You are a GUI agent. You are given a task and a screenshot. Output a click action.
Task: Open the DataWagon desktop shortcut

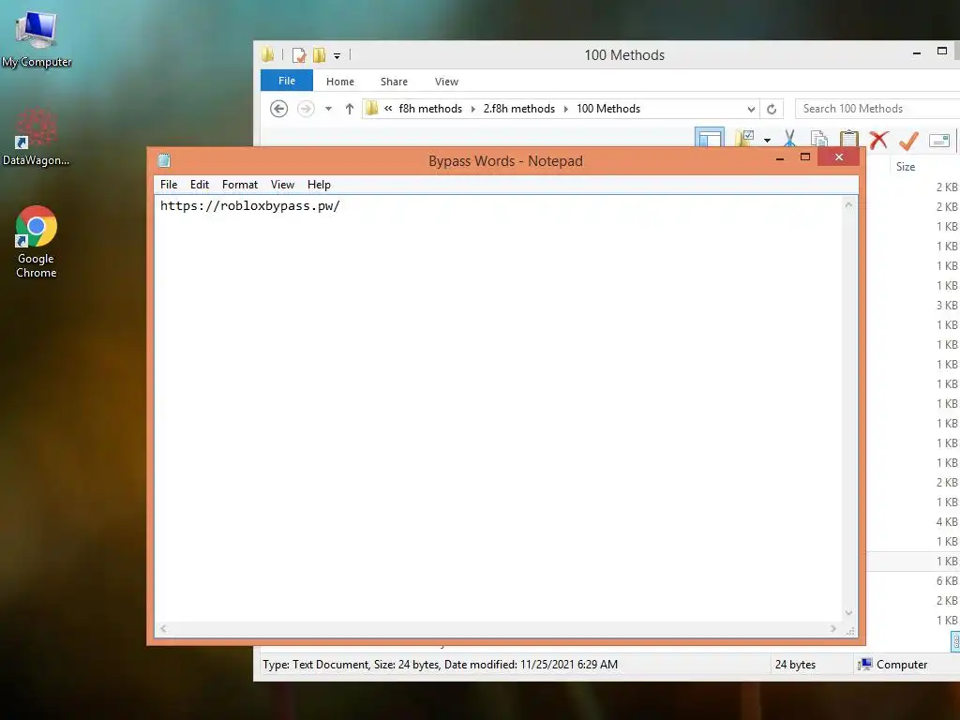37,138
